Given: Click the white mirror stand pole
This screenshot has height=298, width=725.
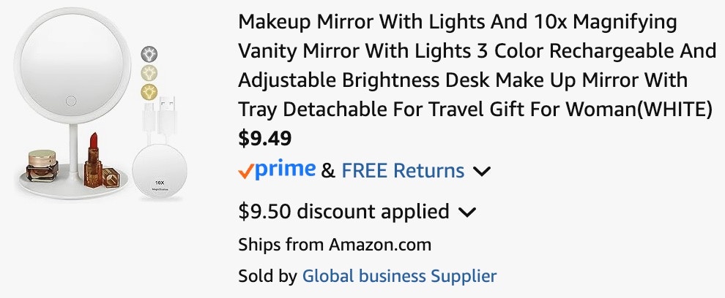Looking at the screenshot, I should (x=72, y=146).
